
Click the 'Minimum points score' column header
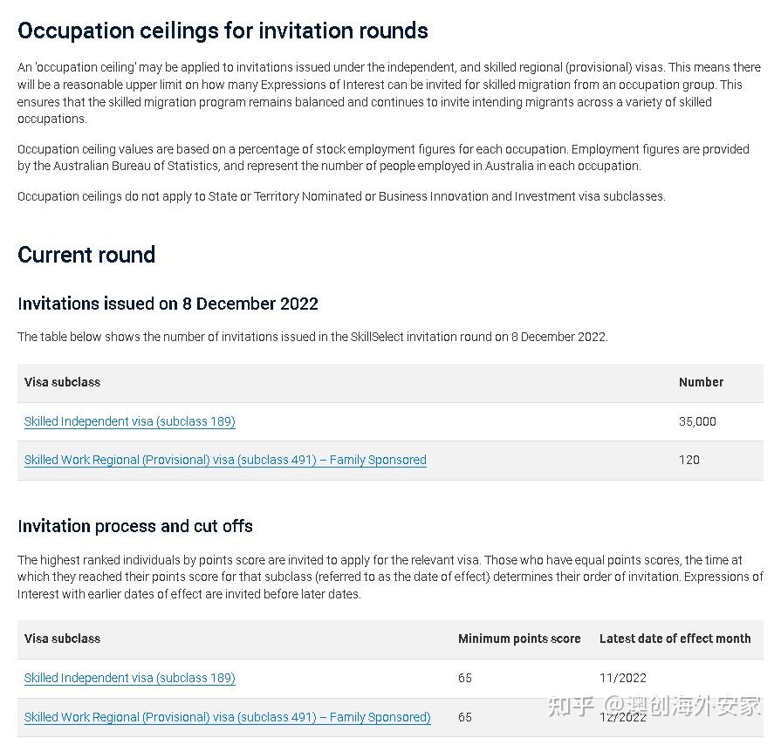tap(519, 639)
